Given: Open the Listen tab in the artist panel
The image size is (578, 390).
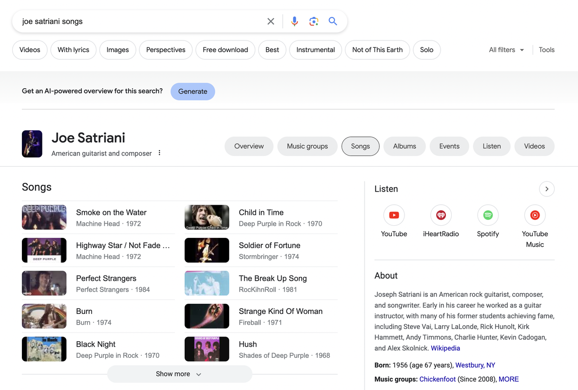Looking at the screenshot, I should click(492, 146).
